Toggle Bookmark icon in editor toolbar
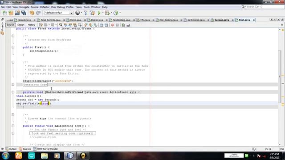 pyautogui.click(x=95, y=25)
